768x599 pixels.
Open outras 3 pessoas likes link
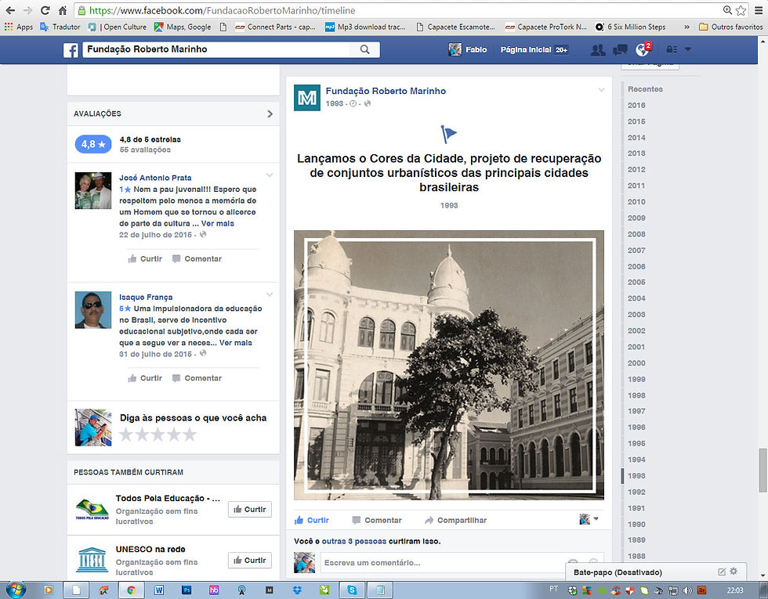(x=353, y=541)
